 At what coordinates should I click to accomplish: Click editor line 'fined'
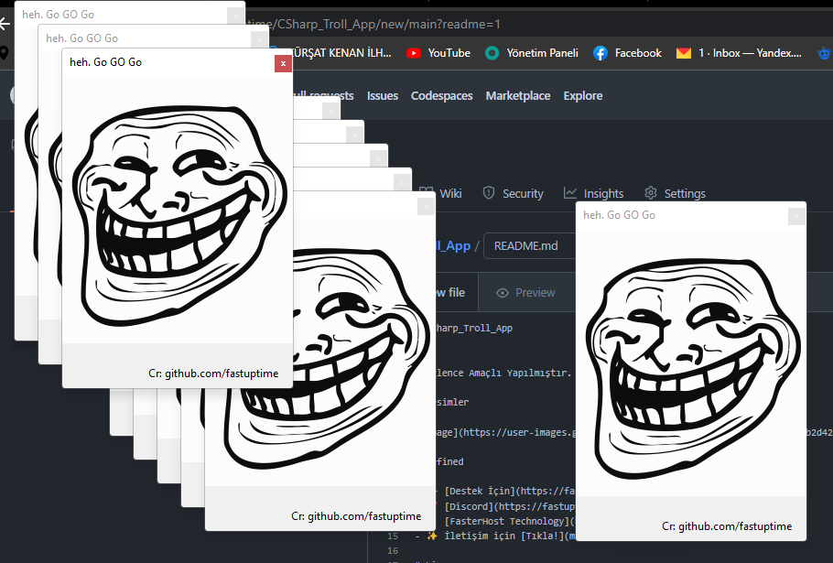point(449,461)
